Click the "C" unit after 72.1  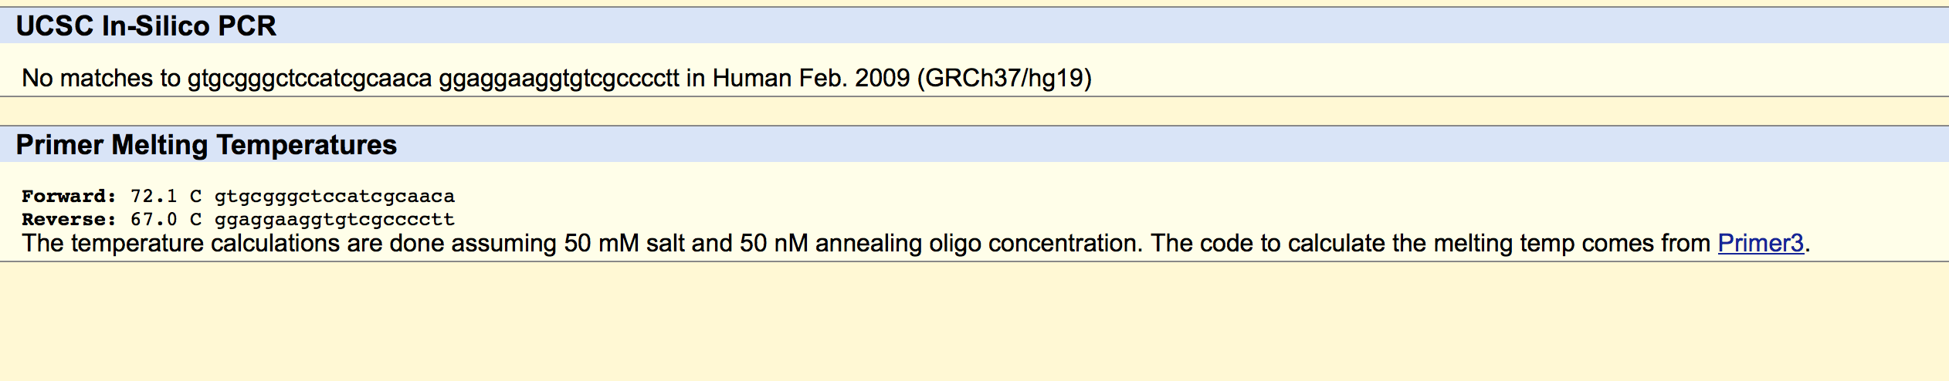[195, 196]
